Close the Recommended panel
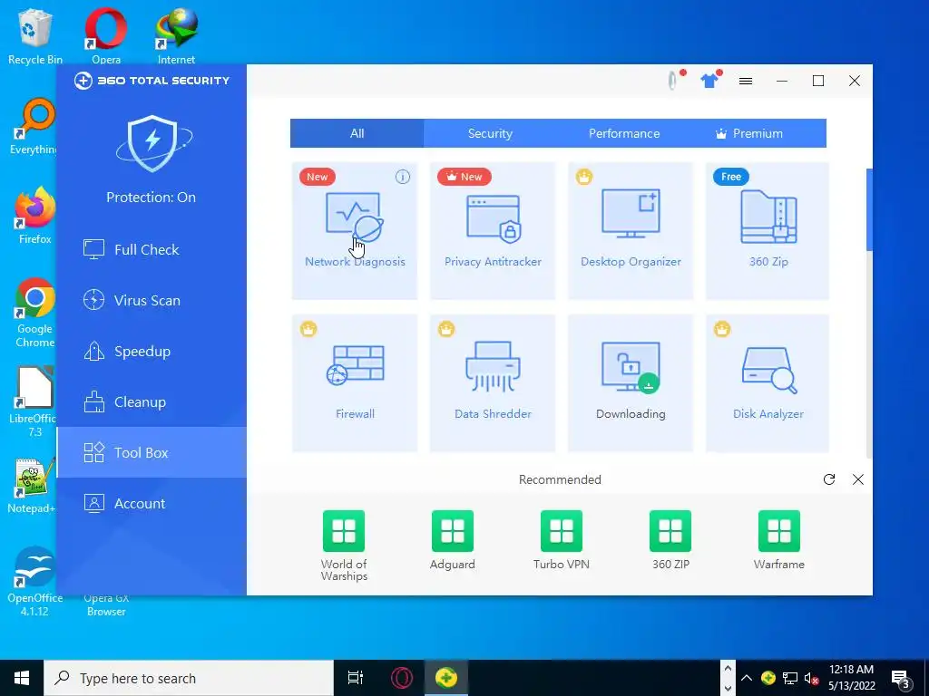The width and height of the screenshot is (929, 696). [858, 479]
